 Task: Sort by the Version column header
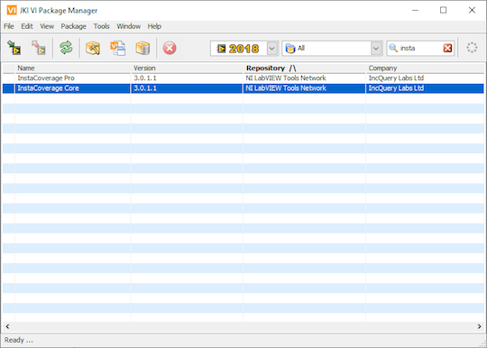click(187, 69)
